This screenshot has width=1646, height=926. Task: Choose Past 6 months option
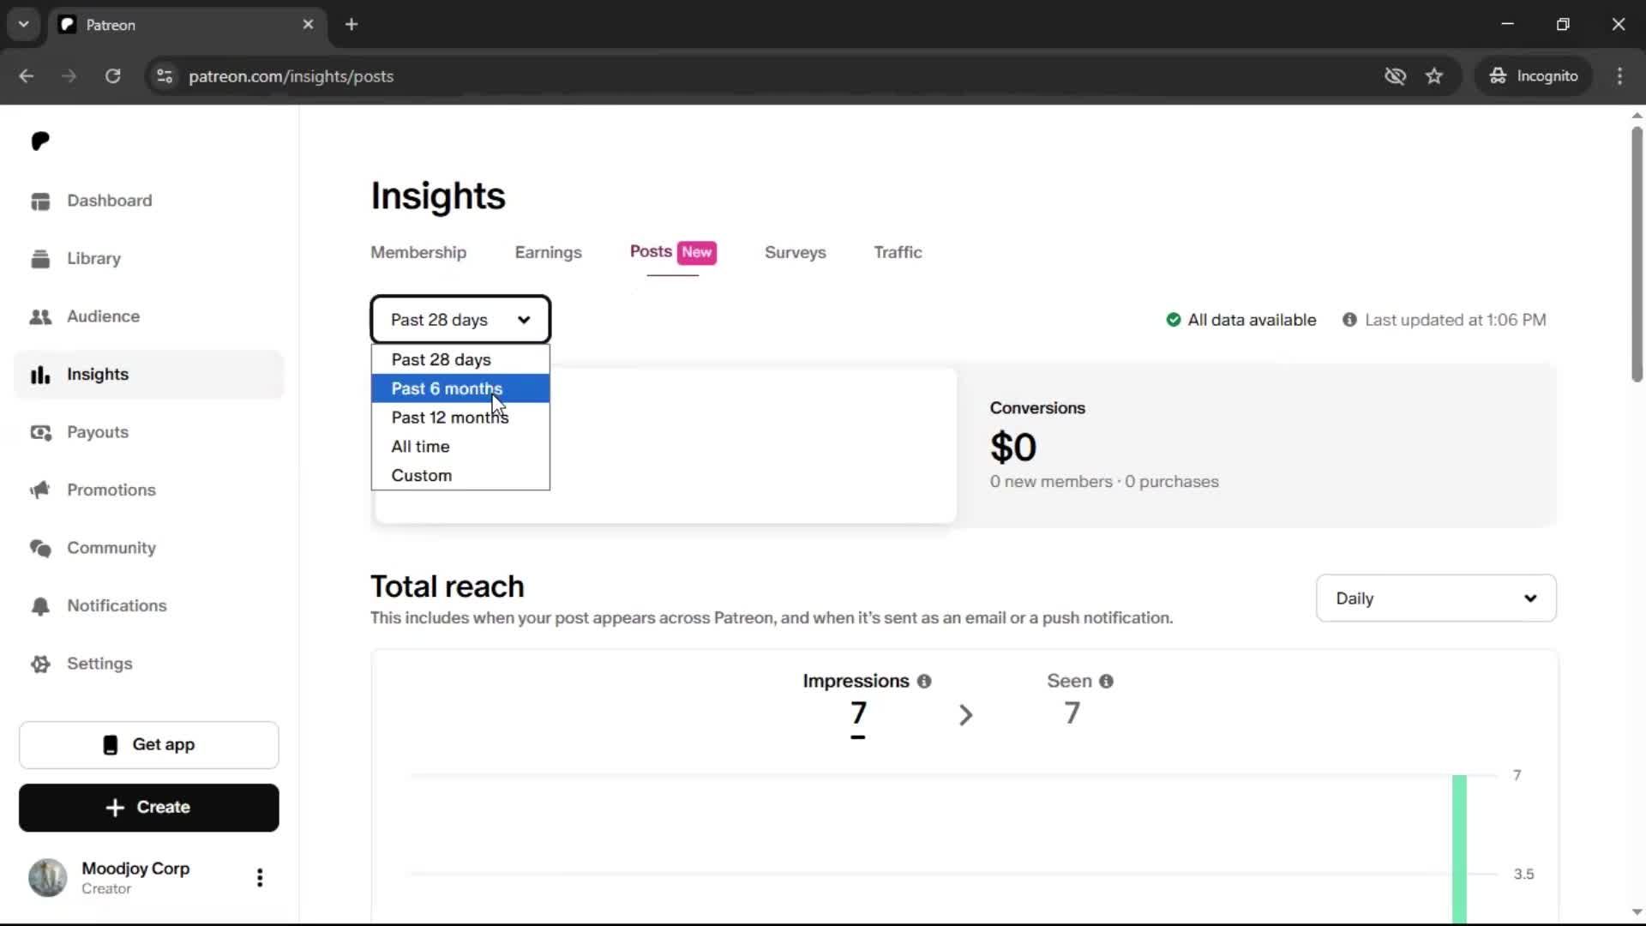click(460, 388)
